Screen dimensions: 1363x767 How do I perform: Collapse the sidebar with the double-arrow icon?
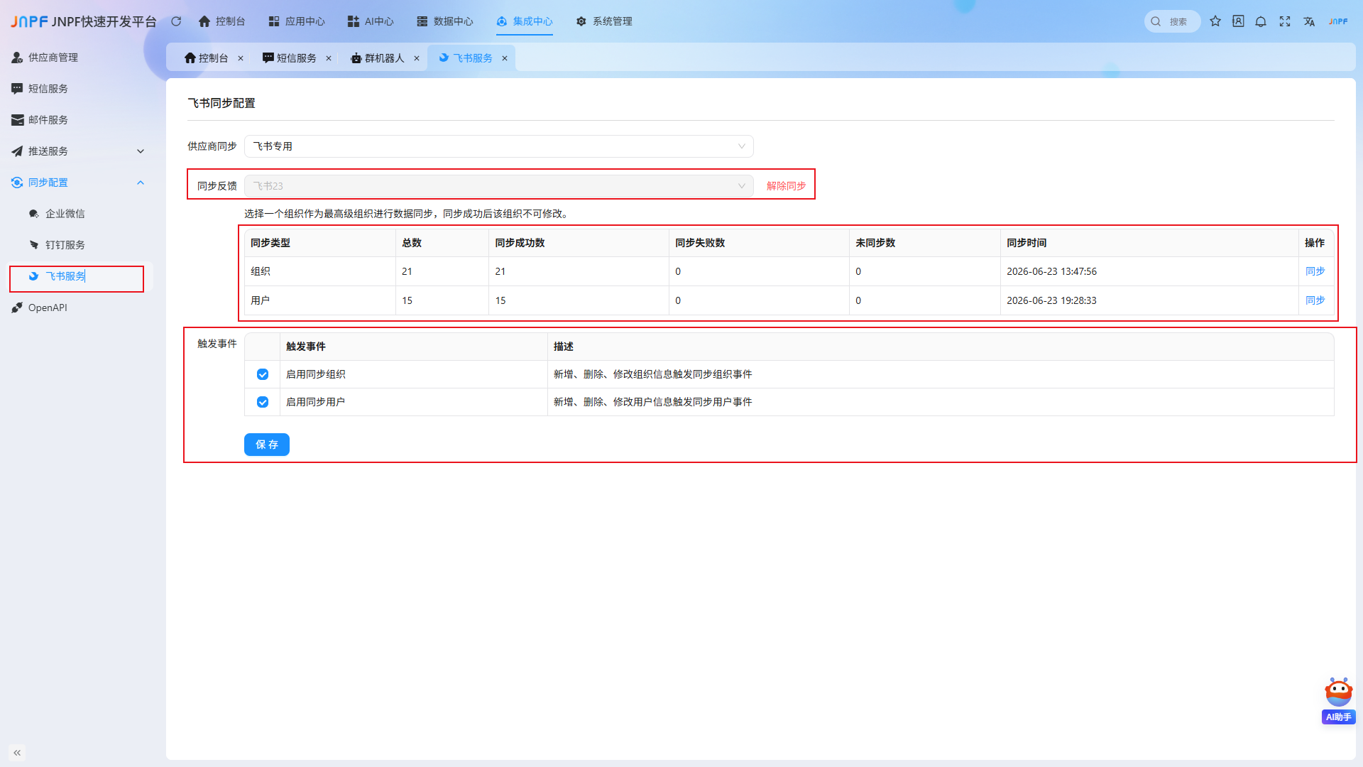click(17, 752)
